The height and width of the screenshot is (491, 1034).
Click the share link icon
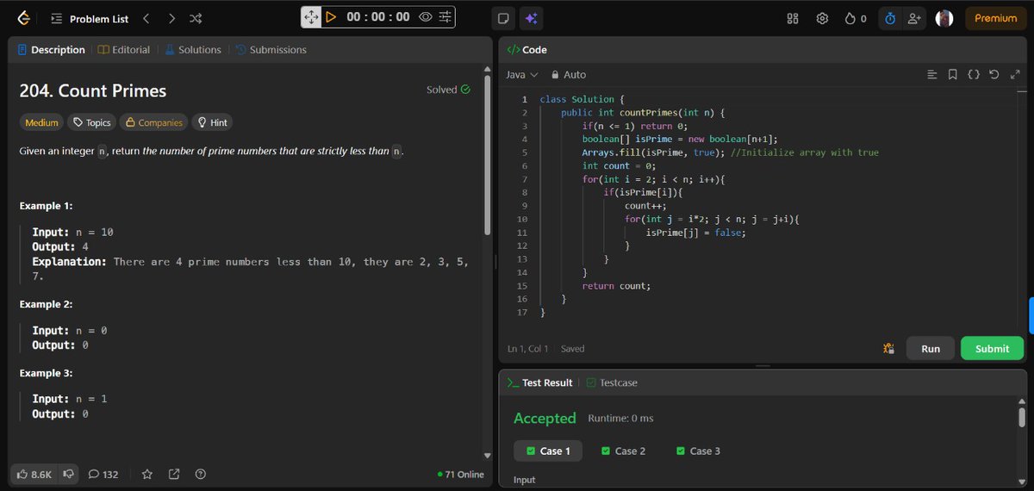click(x=174, y=475)
